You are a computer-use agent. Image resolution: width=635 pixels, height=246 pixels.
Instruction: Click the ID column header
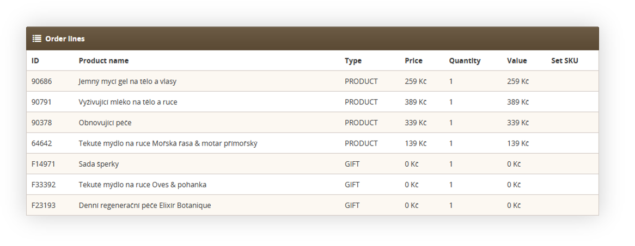click(35, 61)
